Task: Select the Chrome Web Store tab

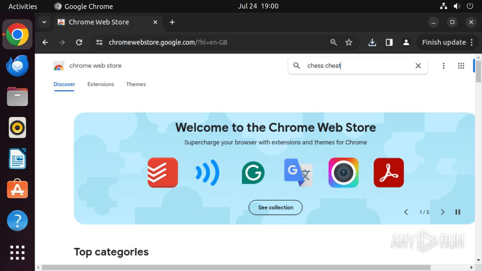Action: [x=108, y=22]
